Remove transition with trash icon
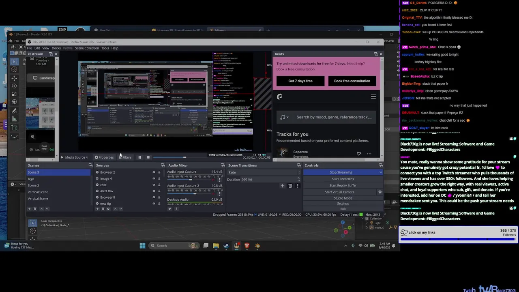Image resolution: width=519 pixels, height=292 pixels. point(290,186)
